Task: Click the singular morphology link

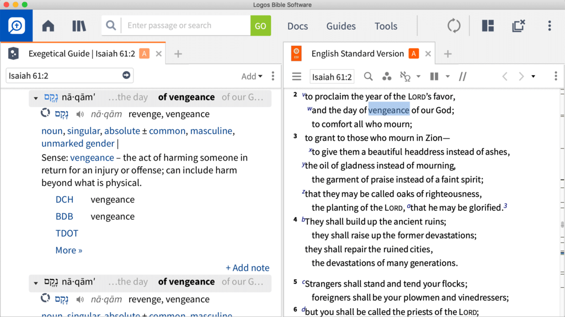Action: (x=83, y=131)
